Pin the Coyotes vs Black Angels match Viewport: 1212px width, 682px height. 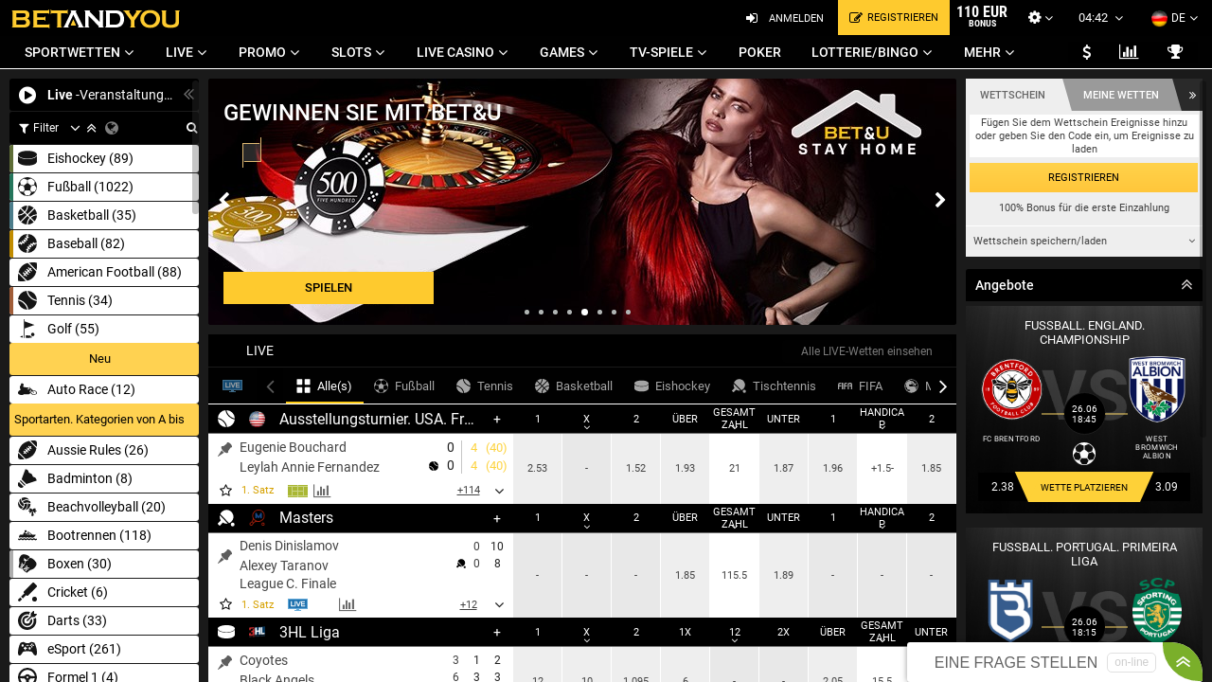click(x=224, y=662)
